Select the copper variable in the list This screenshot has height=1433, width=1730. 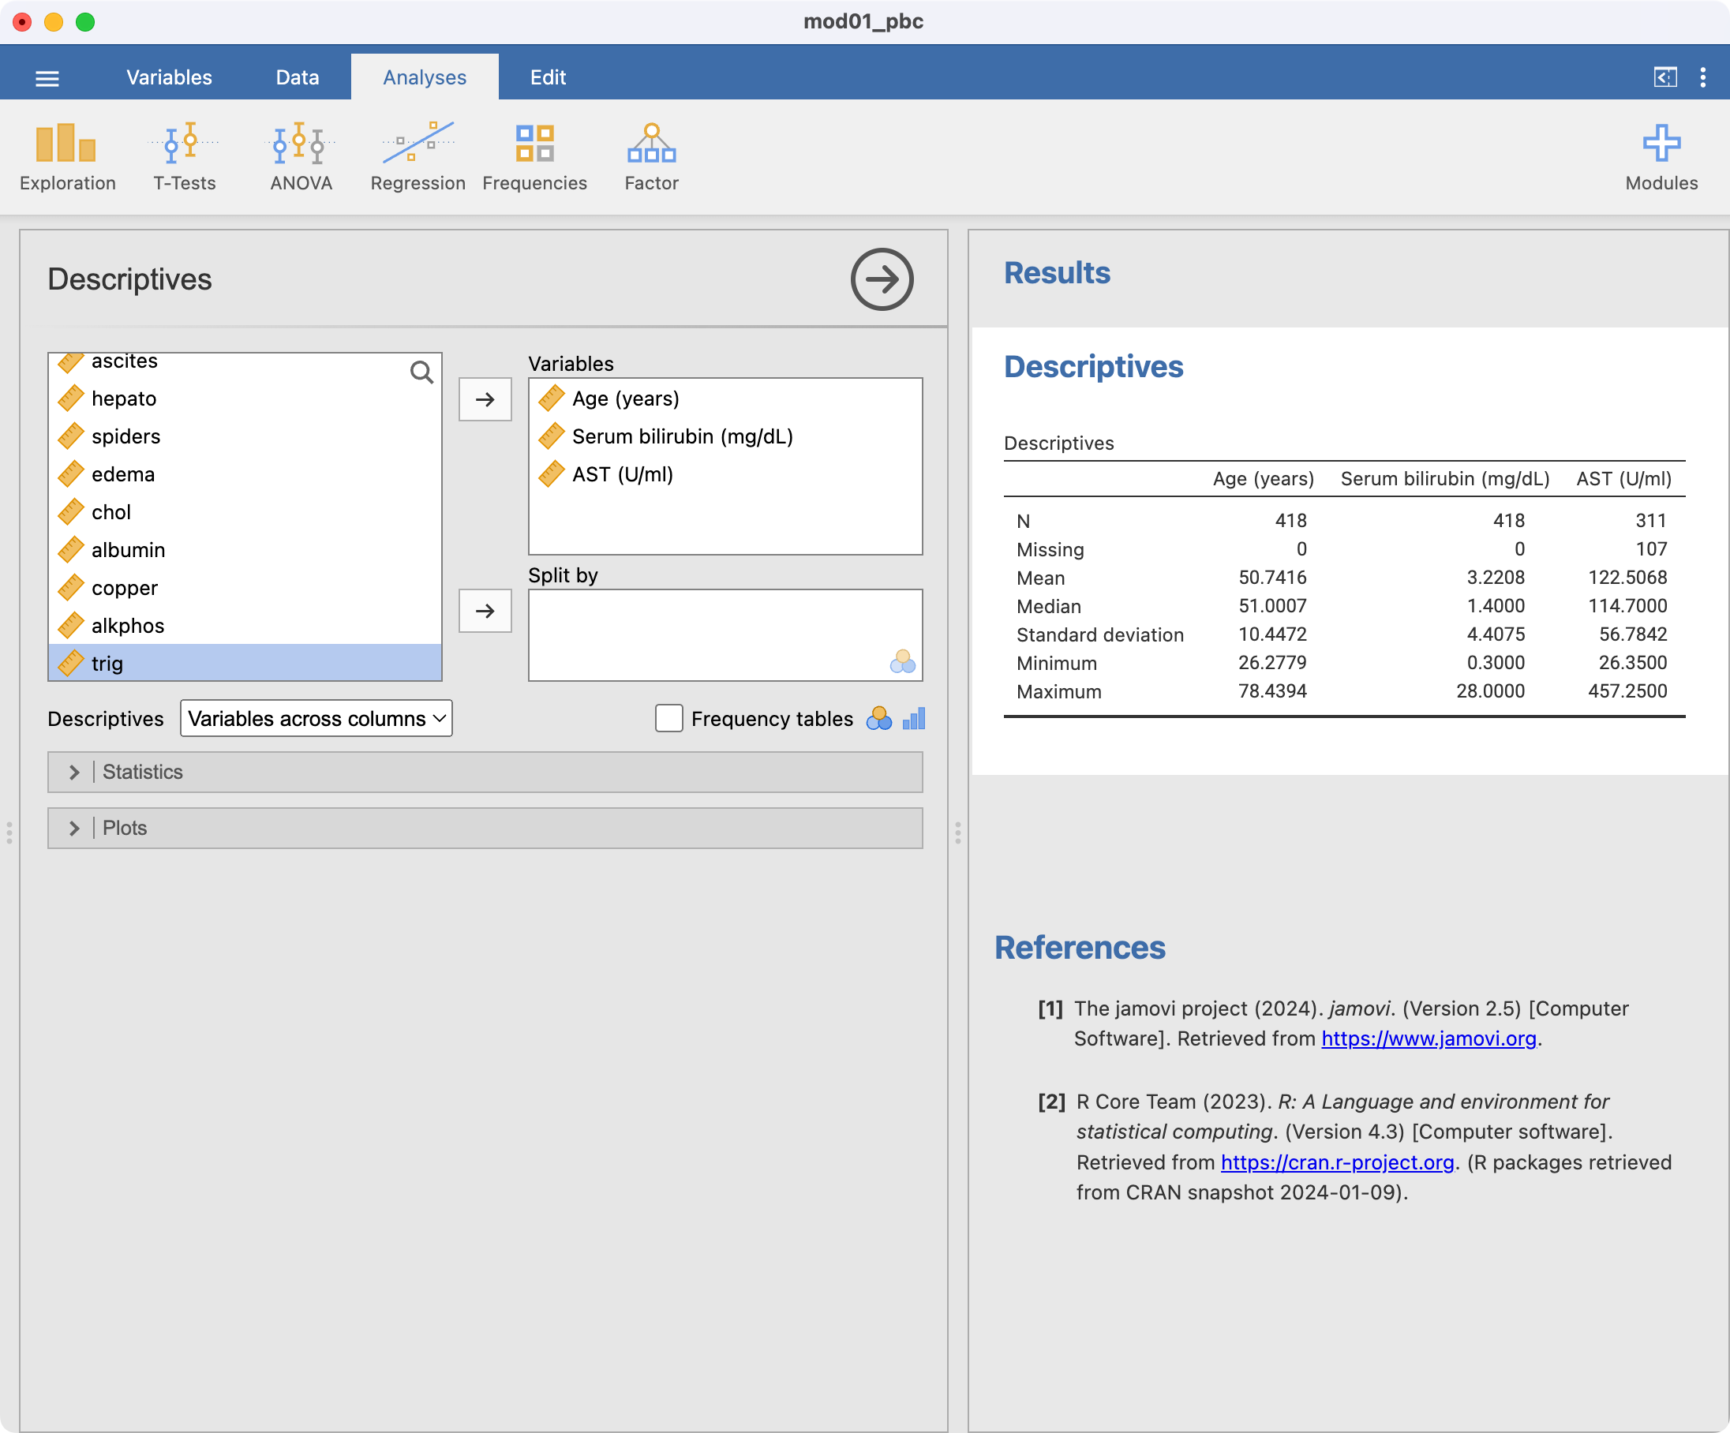pyautogui.click(x=125, y=588)
